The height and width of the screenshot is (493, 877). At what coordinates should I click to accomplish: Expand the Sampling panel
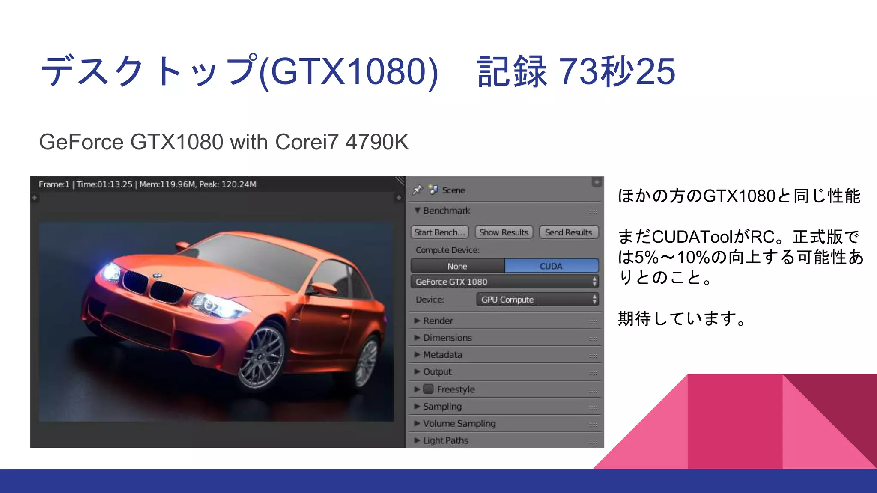(417, 406)
